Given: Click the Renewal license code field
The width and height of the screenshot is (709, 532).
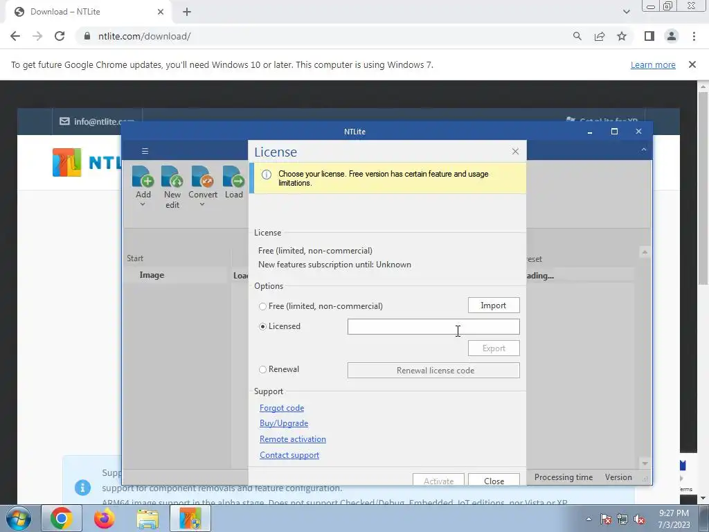Looking at the screenshot, I should (433, 370).
